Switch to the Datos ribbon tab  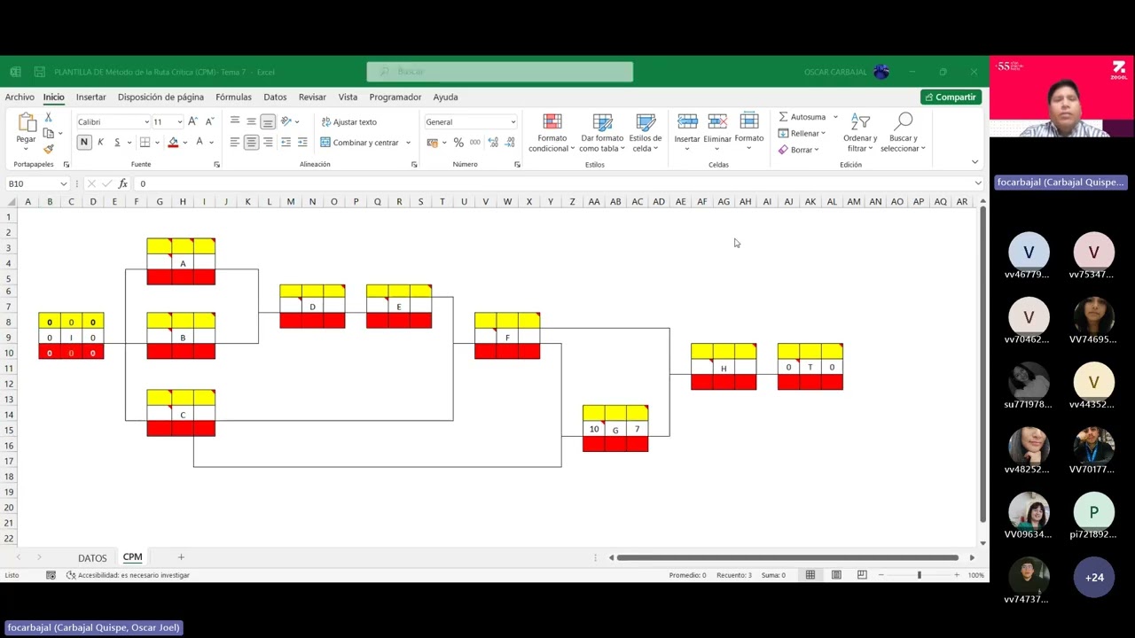point(275,97)
